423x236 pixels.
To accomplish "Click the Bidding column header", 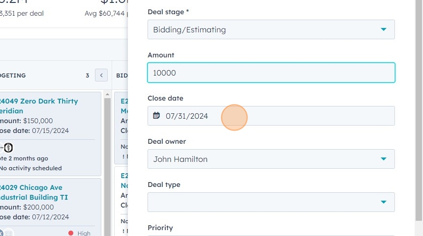I will (122, 76).
